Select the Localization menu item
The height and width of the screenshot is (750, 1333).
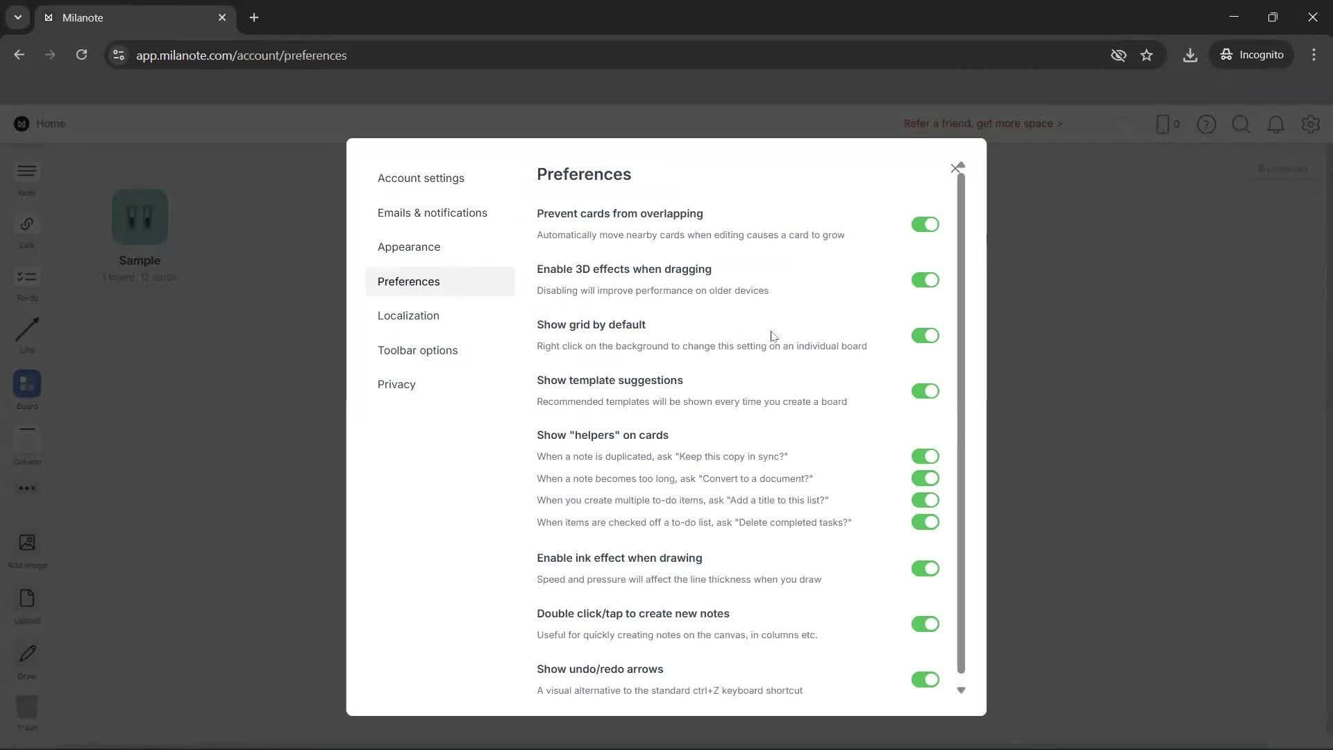[x=408, y=315]
